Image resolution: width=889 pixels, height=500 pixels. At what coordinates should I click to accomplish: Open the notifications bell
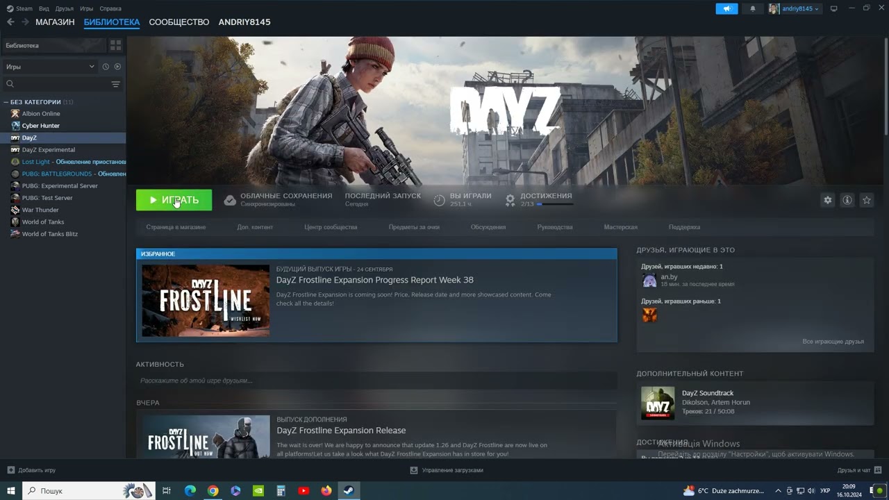click(x=753, y=8)
